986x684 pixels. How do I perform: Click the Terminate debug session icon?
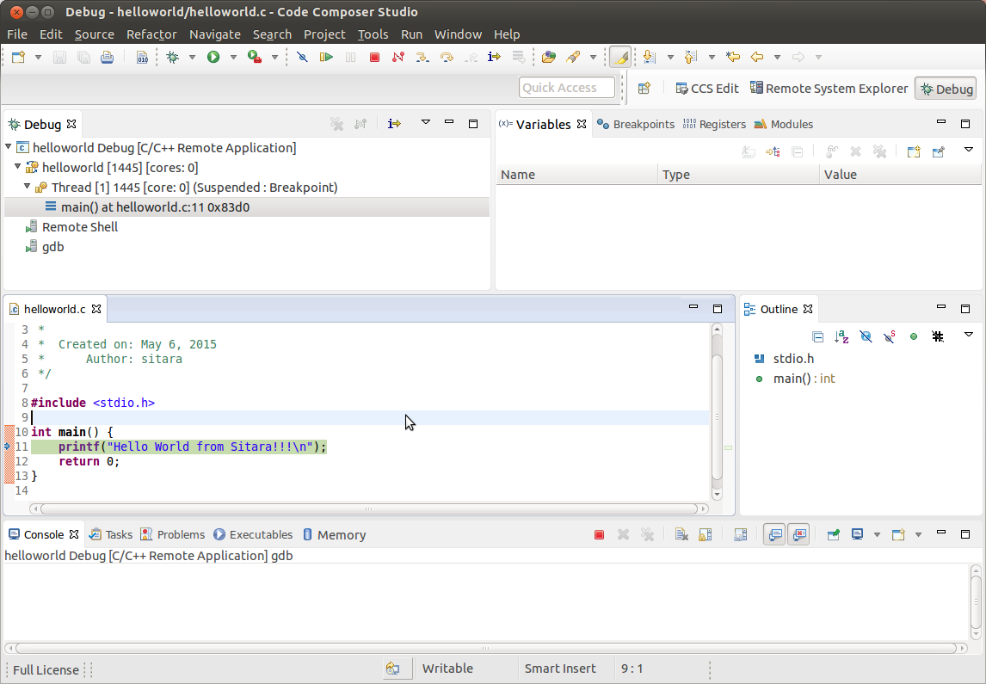coord(373,57)
